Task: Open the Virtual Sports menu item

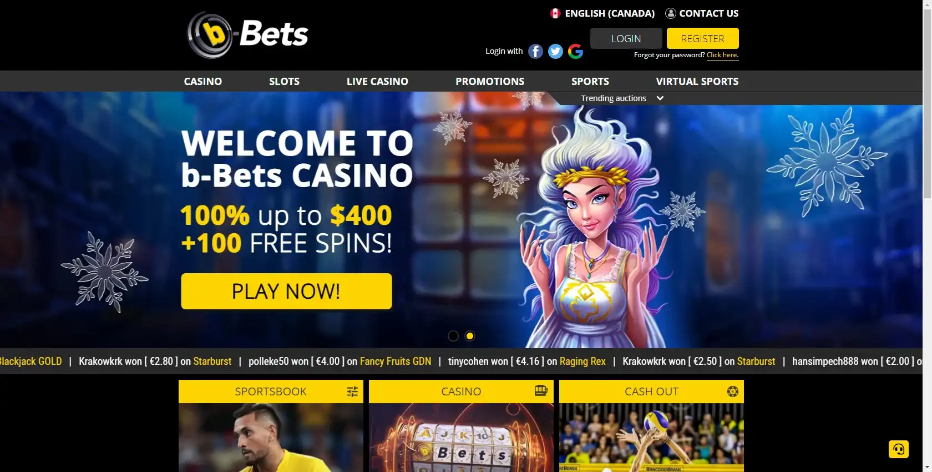Action: pos(697,82)
